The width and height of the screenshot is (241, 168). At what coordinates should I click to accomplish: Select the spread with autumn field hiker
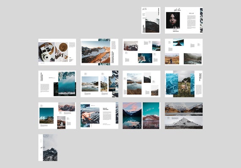pos(183,52)
